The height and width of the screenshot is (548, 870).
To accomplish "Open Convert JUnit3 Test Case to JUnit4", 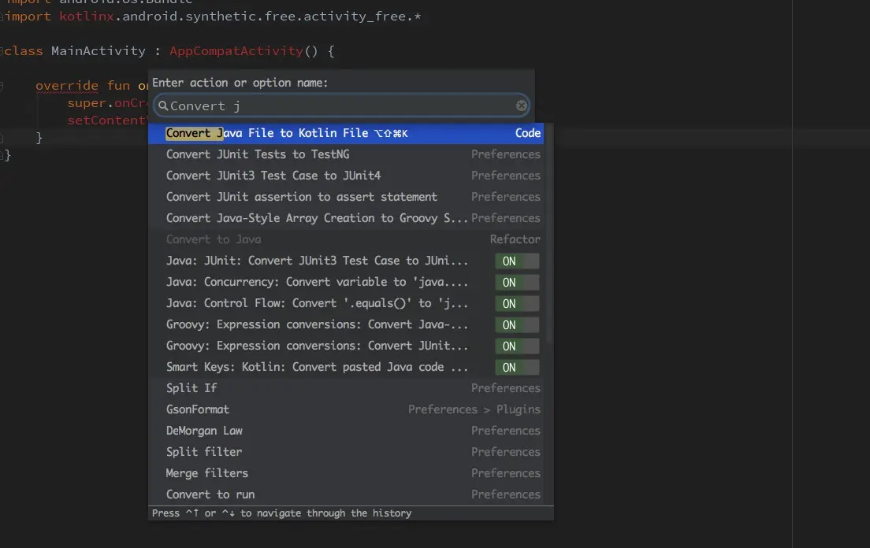I will (273, 176).
